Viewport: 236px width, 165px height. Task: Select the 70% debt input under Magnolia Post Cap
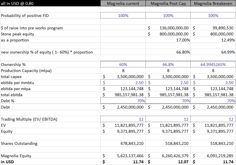[x=168, y=101]
